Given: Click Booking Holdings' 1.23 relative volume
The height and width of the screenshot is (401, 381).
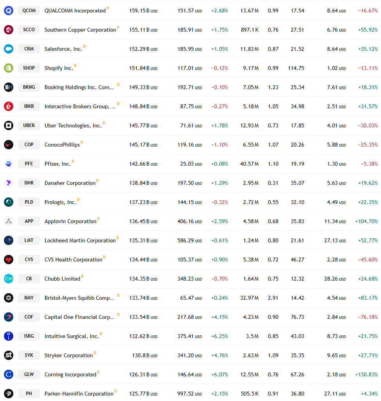Looking at the screenshot, I should pos(273,88).
